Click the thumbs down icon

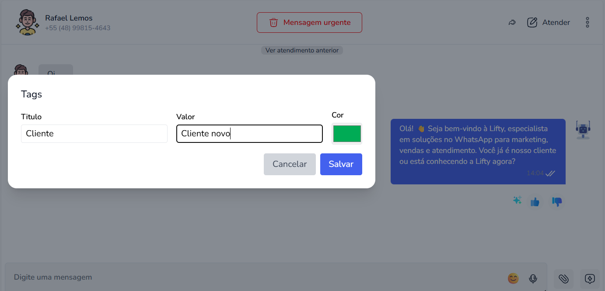tap(557, 201)
